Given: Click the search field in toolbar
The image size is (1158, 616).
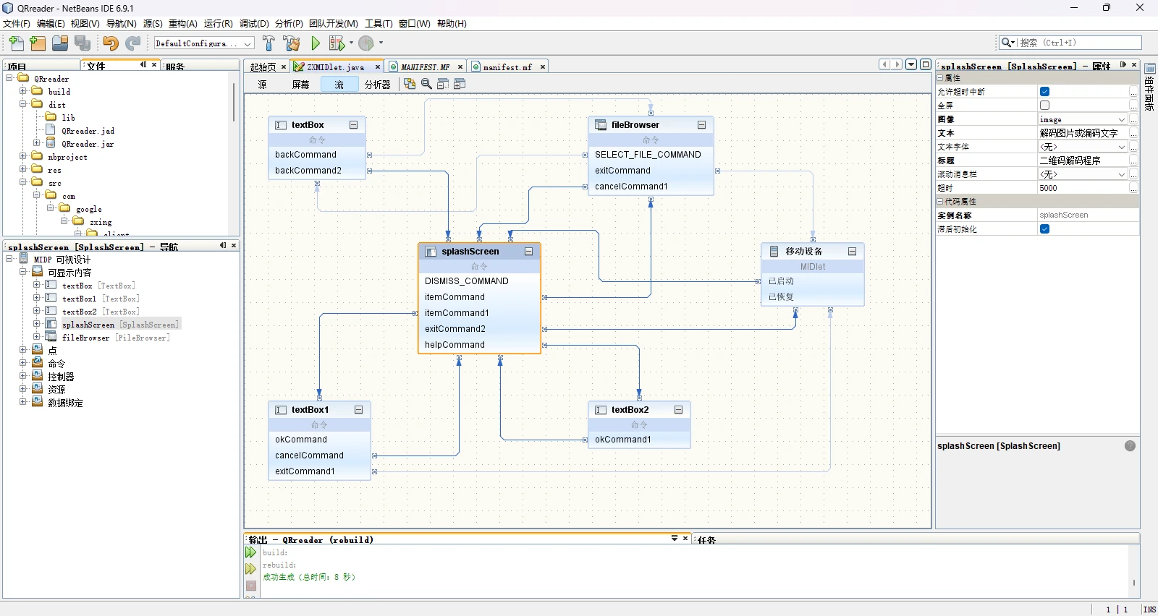Looking at the screenshot, I should tap(1078, 43).
